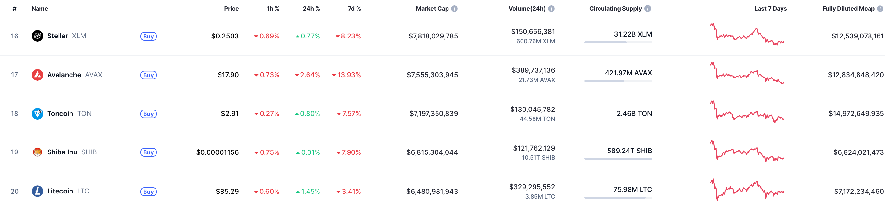Open the Toncoin name link
Screen dimensions: 885x209
coord(60,114)
